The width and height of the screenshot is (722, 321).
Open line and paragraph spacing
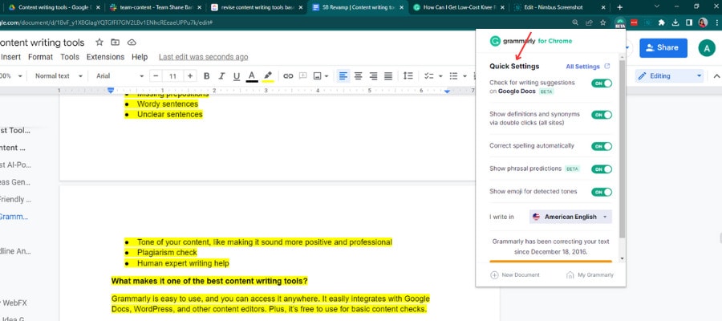(x=408, y=76)
